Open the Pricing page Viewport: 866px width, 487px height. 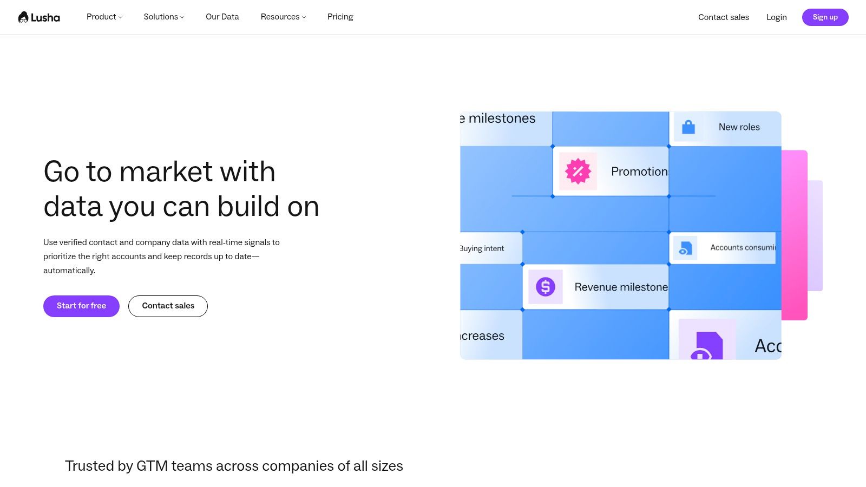point(340,17)
